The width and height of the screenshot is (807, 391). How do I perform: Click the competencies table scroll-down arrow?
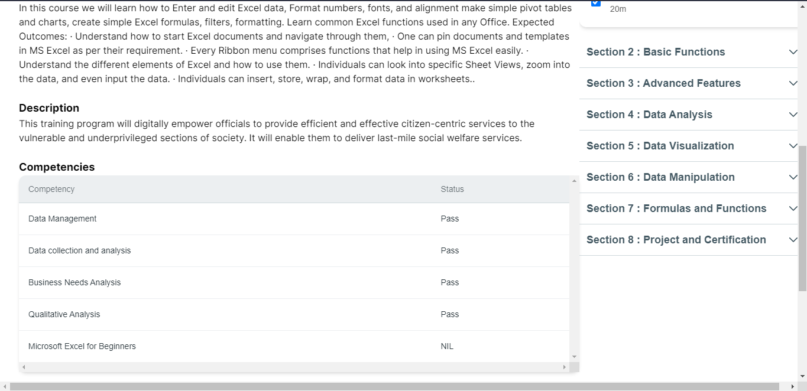574,357
